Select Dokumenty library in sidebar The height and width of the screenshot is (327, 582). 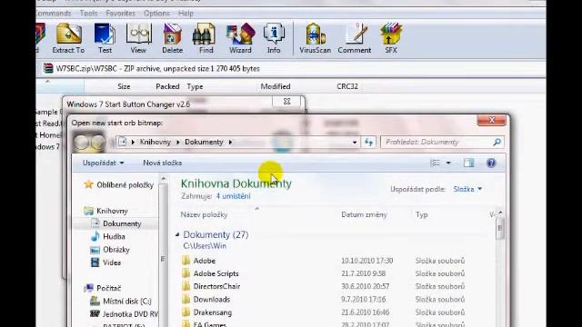pos(116,223)
